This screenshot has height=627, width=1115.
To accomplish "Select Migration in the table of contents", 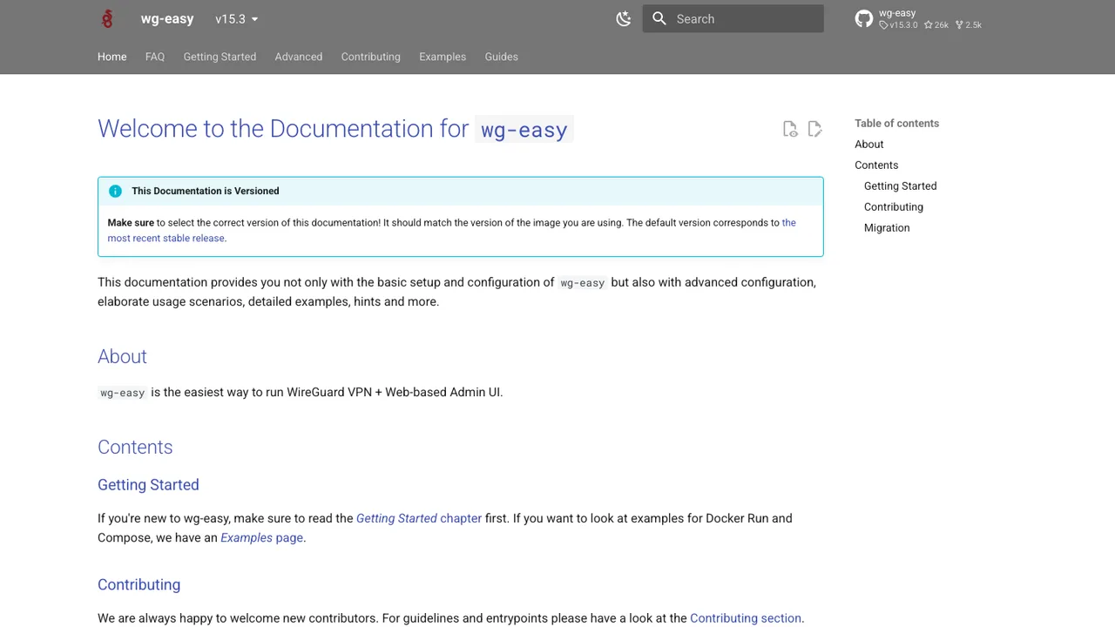I will click(x=887, y=228).
